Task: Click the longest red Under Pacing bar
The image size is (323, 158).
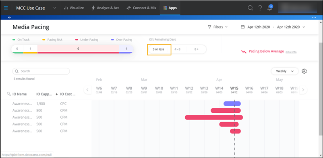Action: [214, 117]
